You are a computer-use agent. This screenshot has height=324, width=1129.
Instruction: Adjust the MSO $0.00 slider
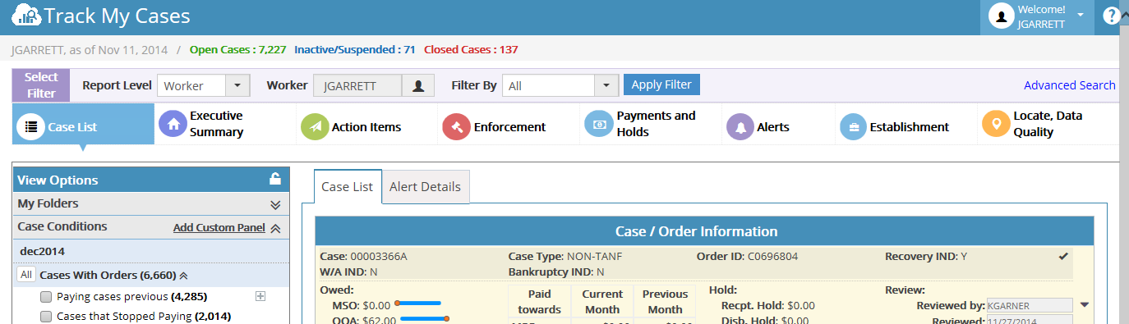(418, 303)
